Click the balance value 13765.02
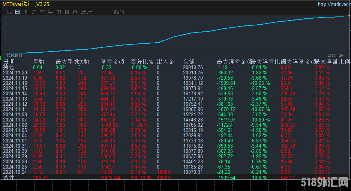 click(193, 125)
